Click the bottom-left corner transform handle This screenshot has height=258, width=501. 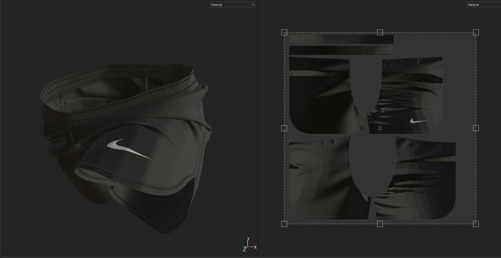pos(284,224)
